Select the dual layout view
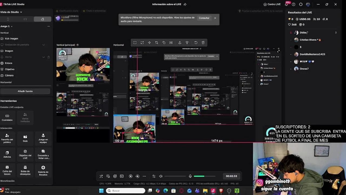Screen dimensions: 346x195 42,19
